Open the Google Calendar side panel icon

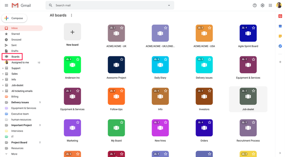point(280,26)
